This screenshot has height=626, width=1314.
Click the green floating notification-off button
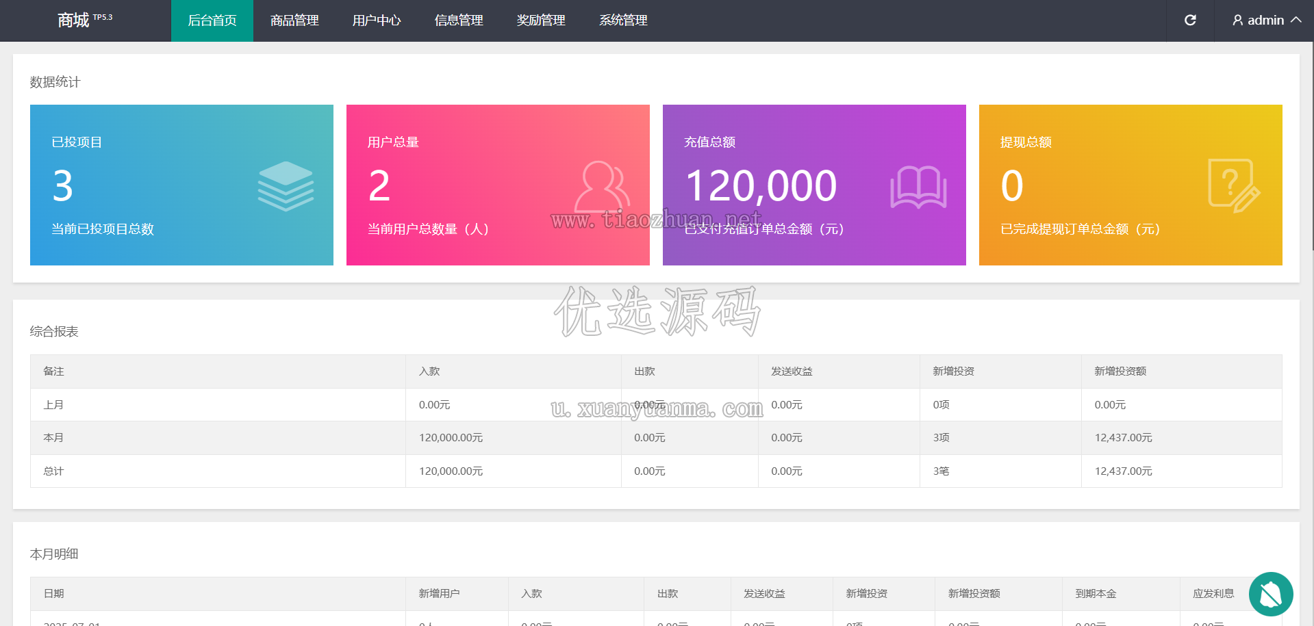(x=1271, y=594)
